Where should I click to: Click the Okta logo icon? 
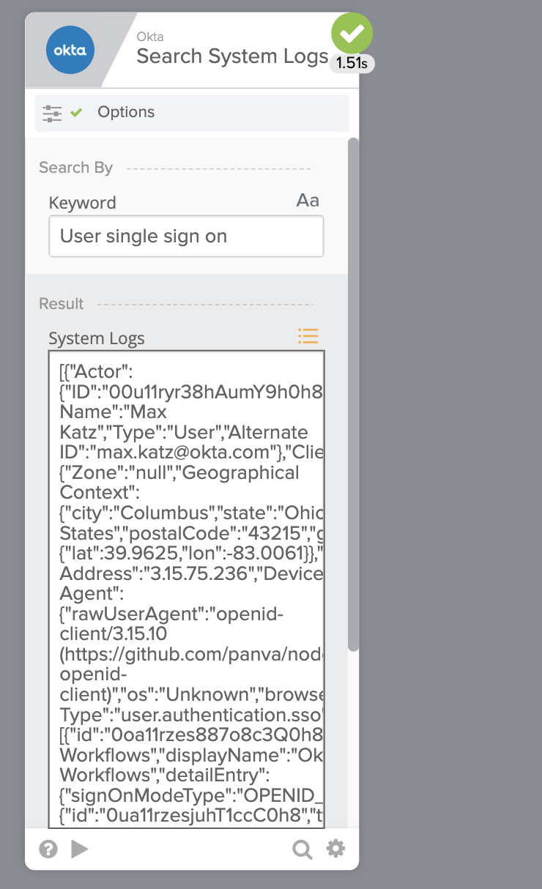click(x=70, y=50)
